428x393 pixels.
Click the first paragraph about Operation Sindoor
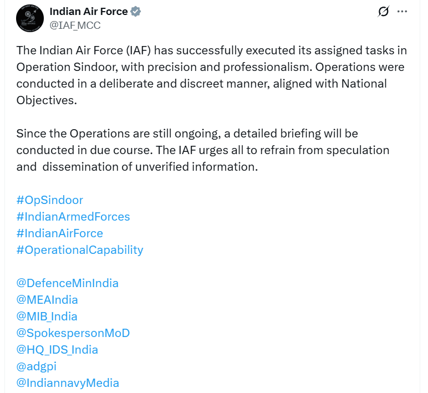(x=211, y=75)
